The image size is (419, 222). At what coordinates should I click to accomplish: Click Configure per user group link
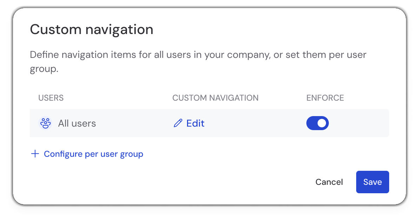tap(93, 154)
